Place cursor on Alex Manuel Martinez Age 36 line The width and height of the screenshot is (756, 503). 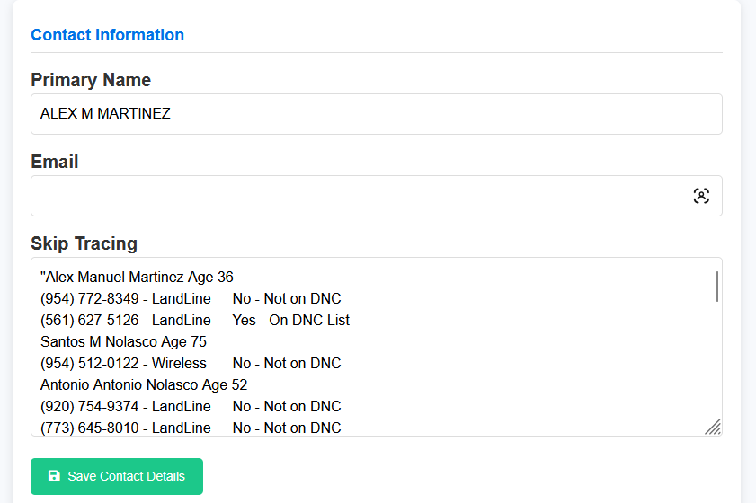tap(138, 277)
